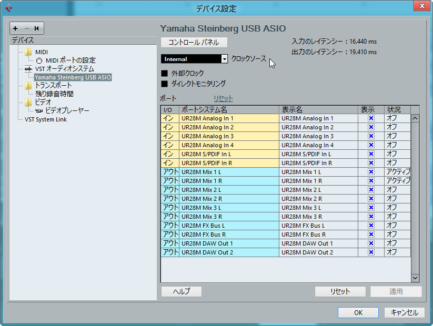The width and height of the screenshot is (433, 326).
Task: Toggle visibility checkbox for UR28M Analog In 3
Action: (371, 136)
